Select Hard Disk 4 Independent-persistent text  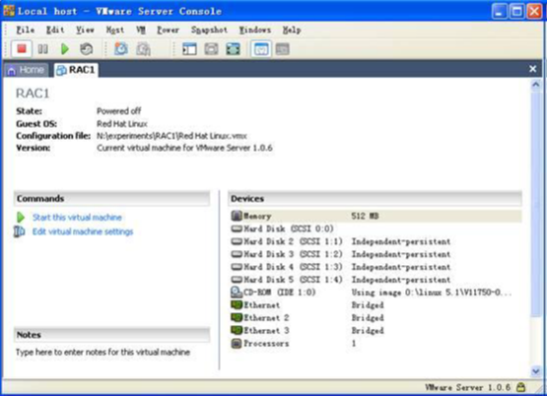point(401,267)
